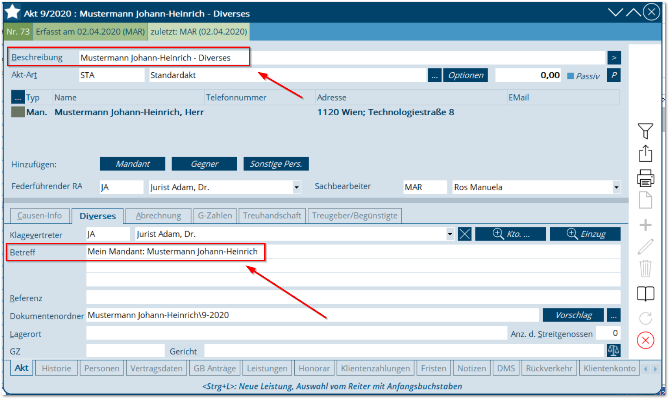The height and width of the screenshot is (399, 669).
Task: Add a Mandant with the button
Action: coord(132,164)
